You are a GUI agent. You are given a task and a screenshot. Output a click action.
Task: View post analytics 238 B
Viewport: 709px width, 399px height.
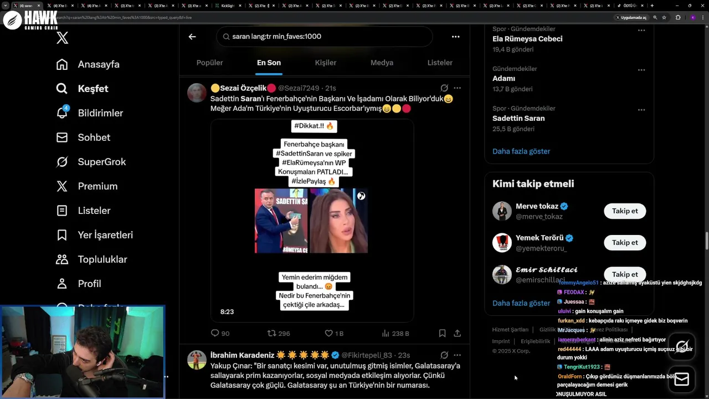pyautogui.click(x=395, y=333)
